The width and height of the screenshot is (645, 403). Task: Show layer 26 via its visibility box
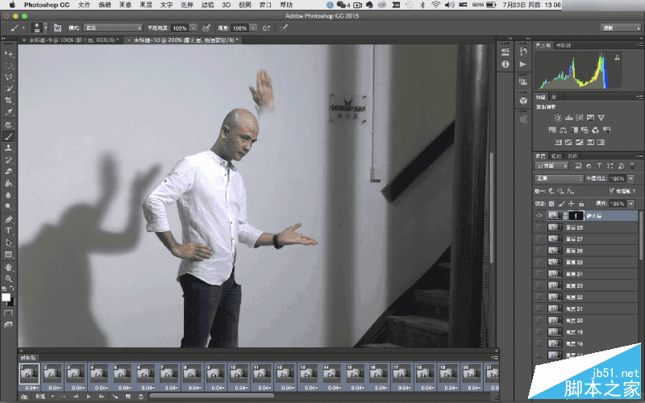539,251
